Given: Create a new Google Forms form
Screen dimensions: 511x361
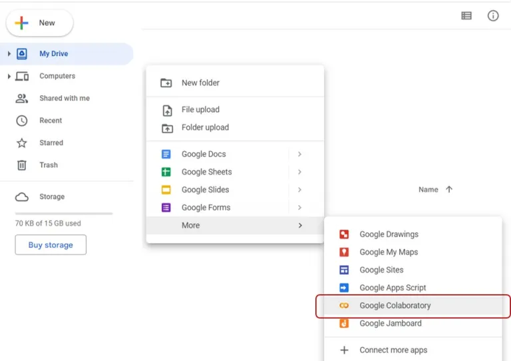Looking at the screenshot, I should [x=235, y=207].
